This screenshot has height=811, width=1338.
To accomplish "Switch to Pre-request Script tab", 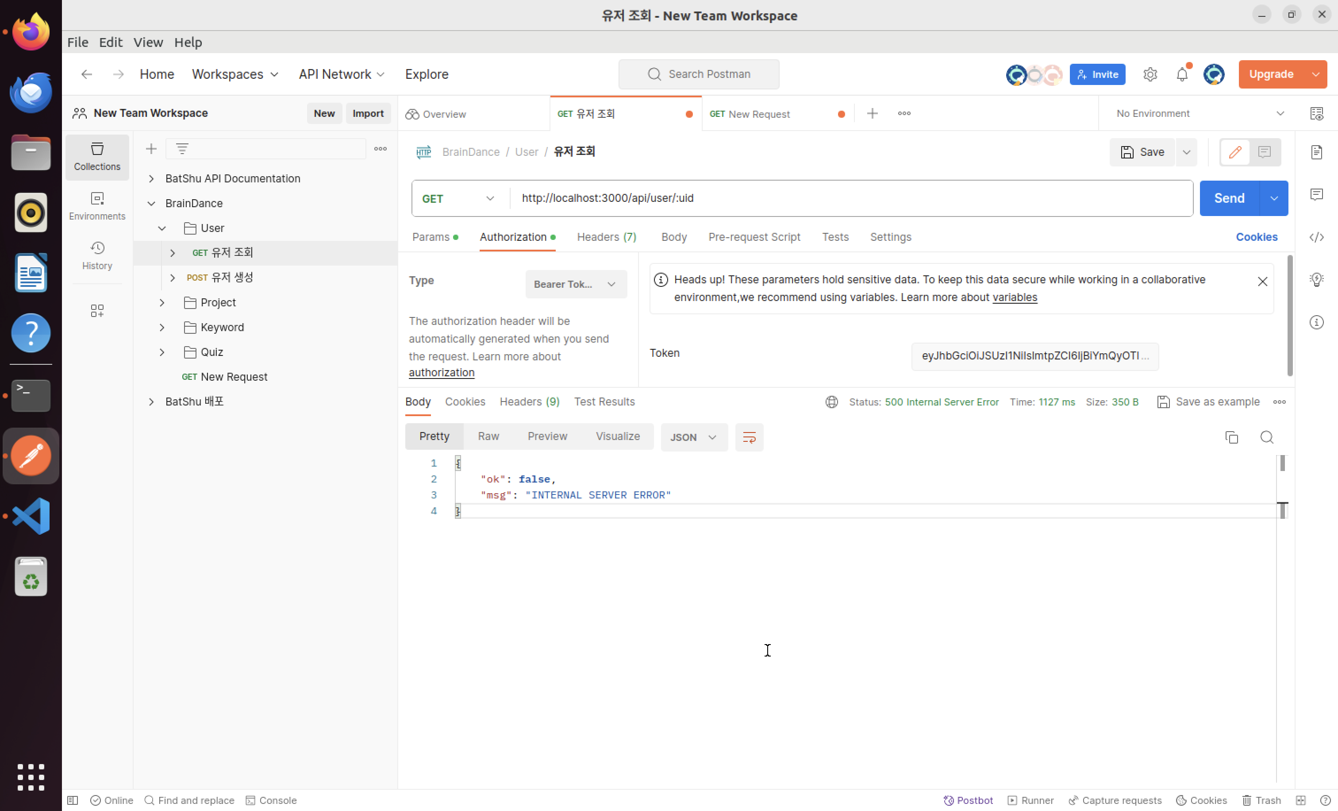I will pos(754,237).
